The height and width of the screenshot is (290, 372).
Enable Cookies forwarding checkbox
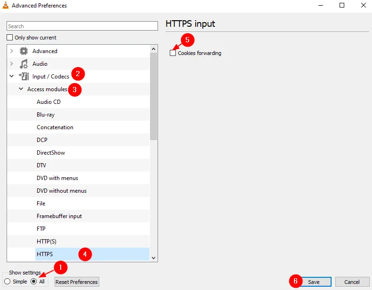[x=173, y=53]
